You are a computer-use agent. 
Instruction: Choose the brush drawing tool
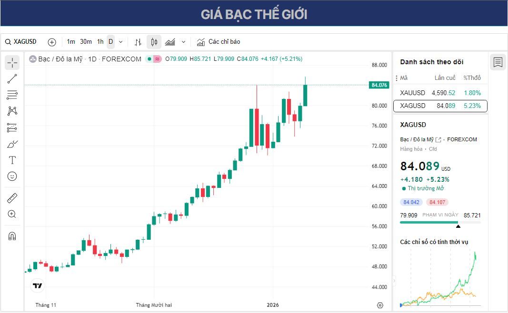[x=12, y=144]
